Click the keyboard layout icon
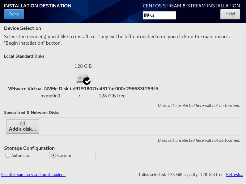 pyautogui.click(x=146, y=15)
